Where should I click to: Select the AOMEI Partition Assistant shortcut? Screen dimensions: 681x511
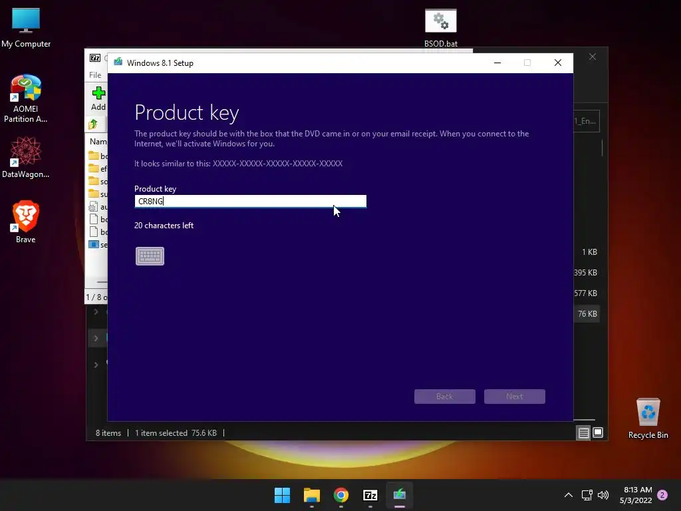pos(26,98)
